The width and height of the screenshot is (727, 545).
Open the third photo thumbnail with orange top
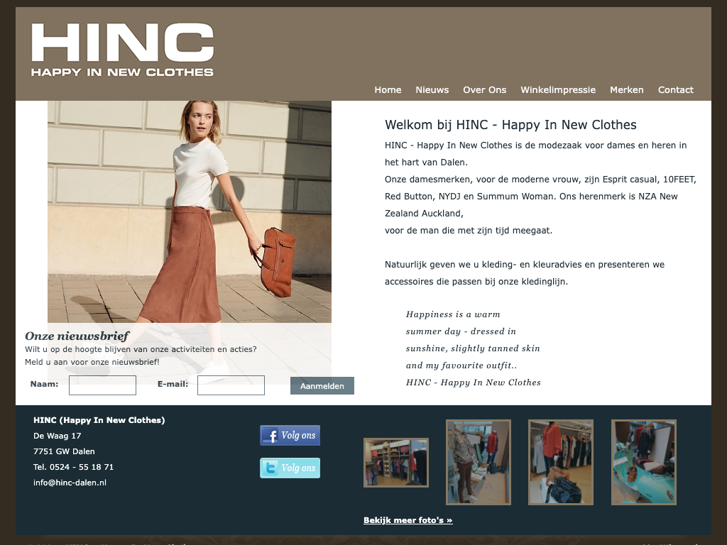click(560, 462)
